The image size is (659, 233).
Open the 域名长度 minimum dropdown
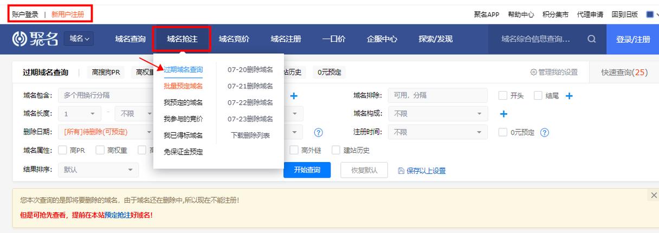tap(80, 114)
